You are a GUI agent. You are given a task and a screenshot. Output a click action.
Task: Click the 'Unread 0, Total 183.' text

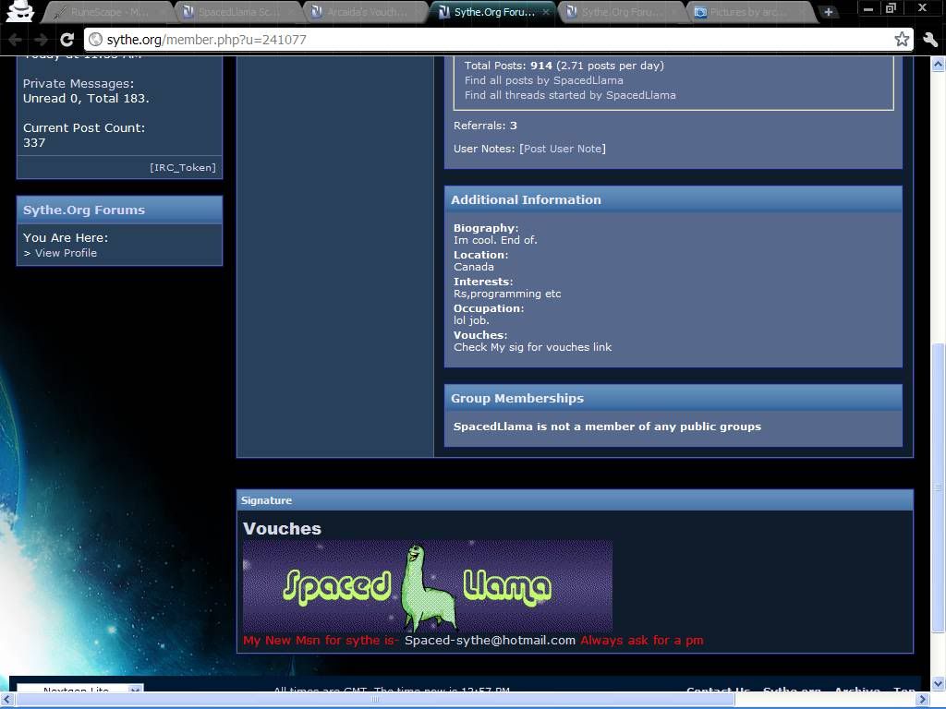pyautogui.click(x=86, y=98)
